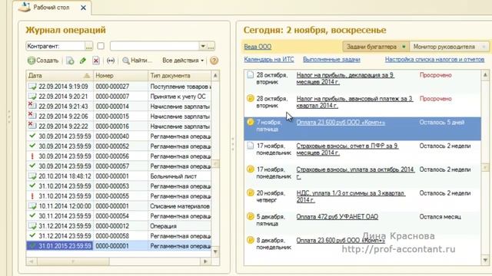The image size is (492, 276).
Task: Click the document icon of the Больничный лист row
Action: [x=32, y=176]
